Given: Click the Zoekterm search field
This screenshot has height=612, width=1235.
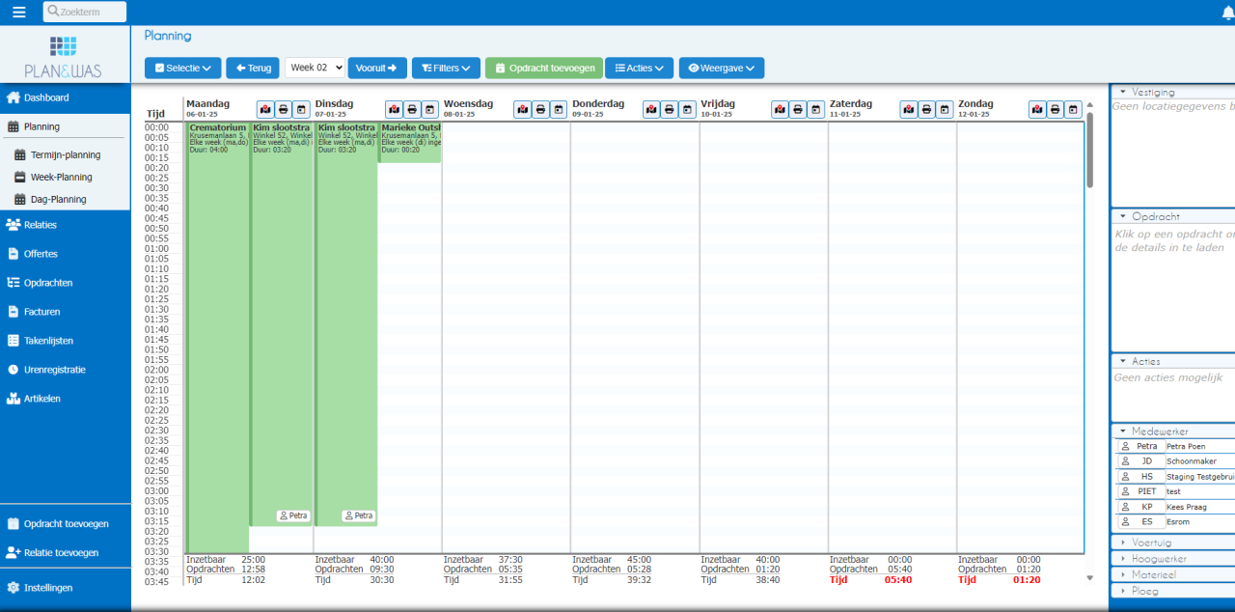Looking at the screenshot, I should point(85,12).
